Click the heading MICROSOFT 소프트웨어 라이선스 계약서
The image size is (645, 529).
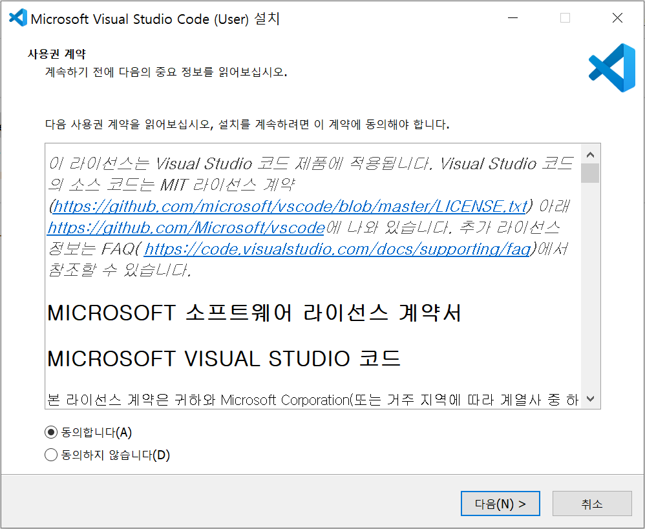pyautogui.click(x=254, y=313)
